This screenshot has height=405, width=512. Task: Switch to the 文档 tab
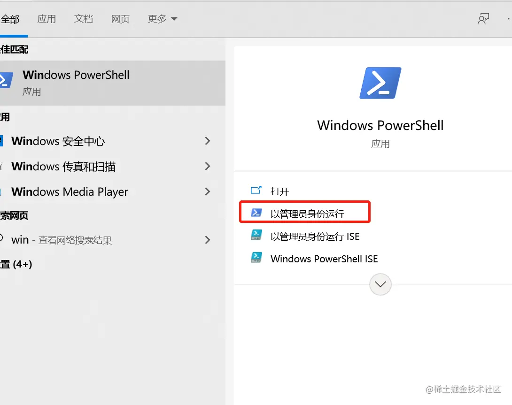pyautogui.click(x=83, y=19)
